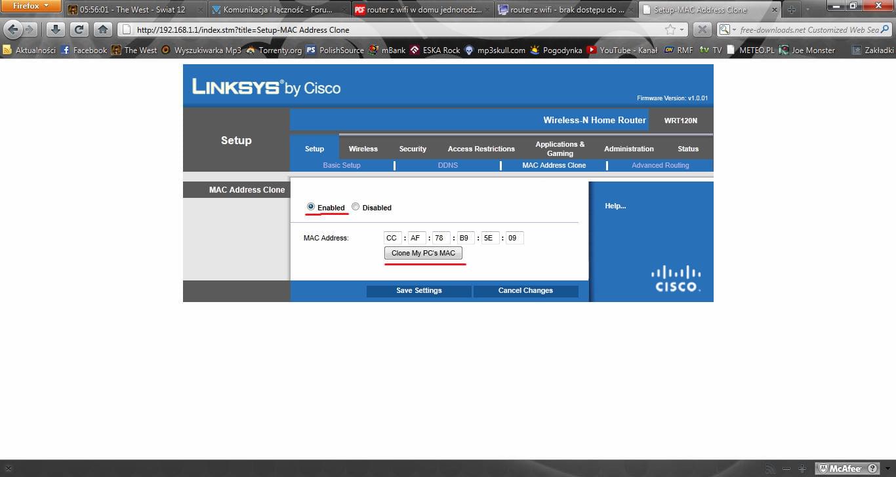Open the Setup main tab
The image size is (896, 477).
point(314,149)
